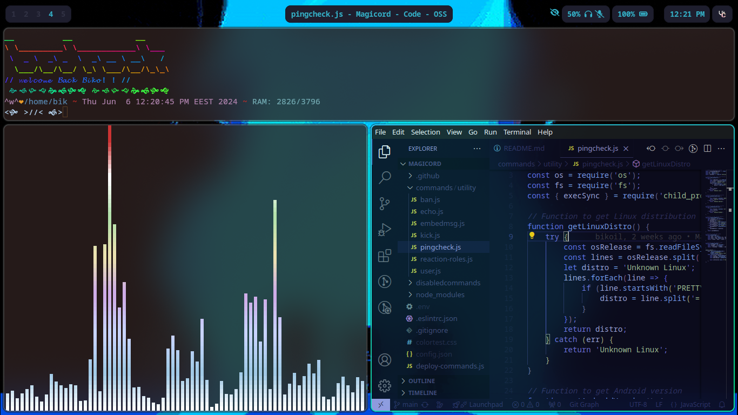Image resolution: width=738 pixels, height=415 pixels.
Task: Open the tray icon right of clock
Action: point(722,14)
